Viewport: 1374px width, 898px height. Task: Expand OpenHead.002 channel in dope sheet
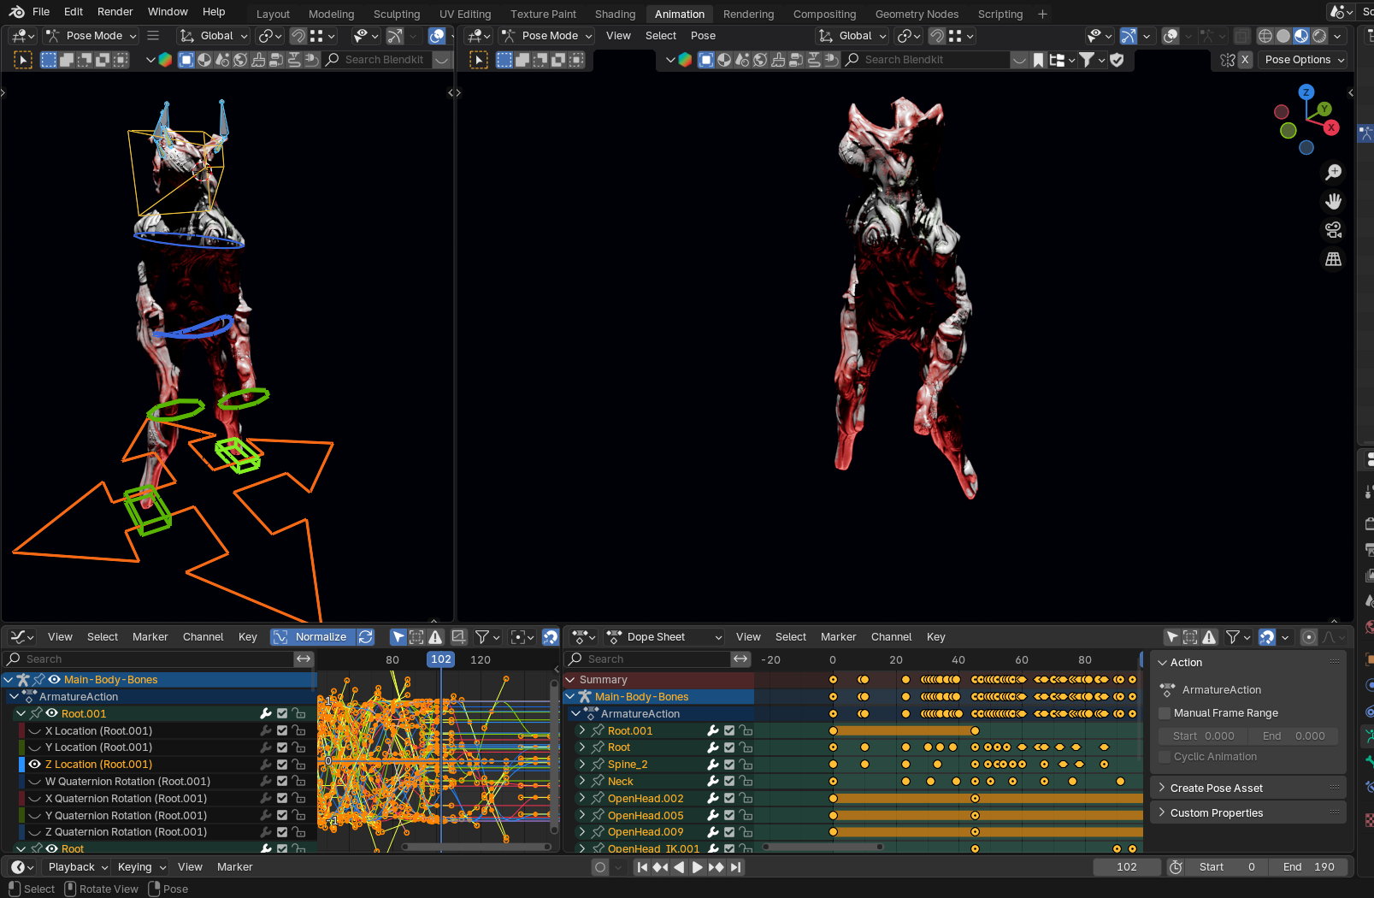582,798
